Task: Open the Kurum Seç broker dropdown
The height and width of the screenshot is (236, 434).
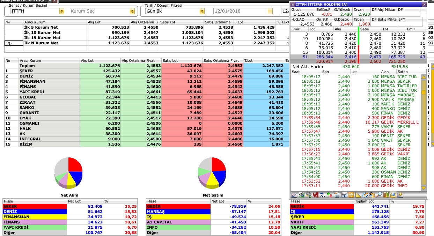Action: (132, 11)
